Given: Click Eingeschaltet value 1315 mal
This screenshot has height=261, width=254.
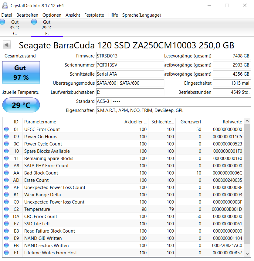Looking at the screenshot, I should (x=232, y=83).
